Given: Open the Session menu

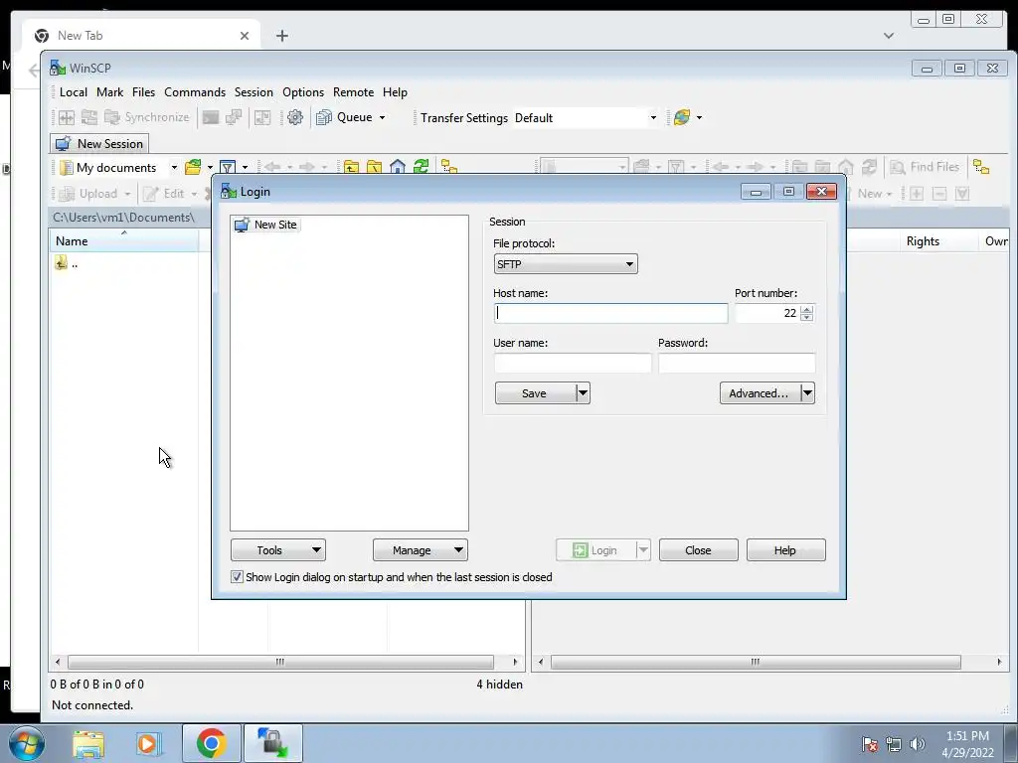Looking at the screenshot, I should point(254,92).
